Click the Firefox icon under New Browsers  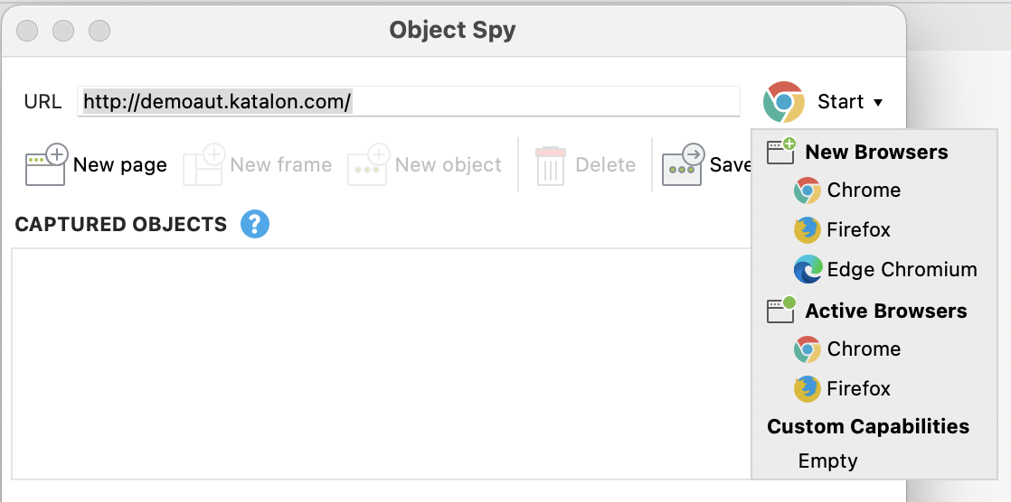click(x=807, y=229)
